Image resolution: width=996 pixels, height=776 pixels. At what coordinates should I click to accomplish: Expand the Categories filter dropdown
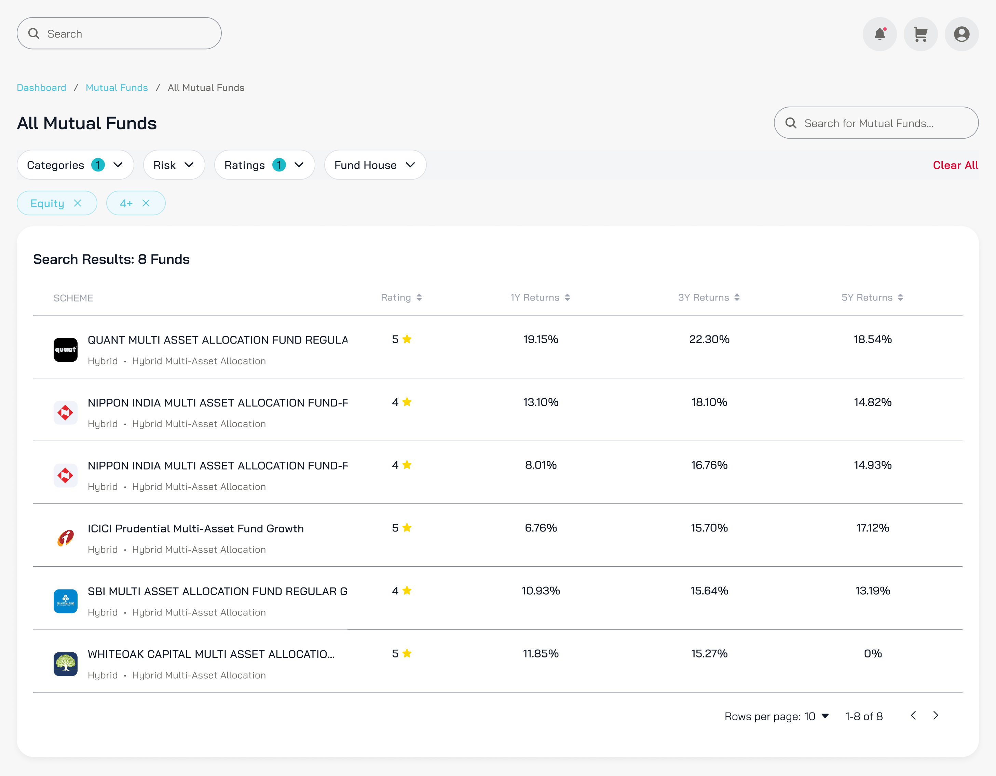click(75, 165)
